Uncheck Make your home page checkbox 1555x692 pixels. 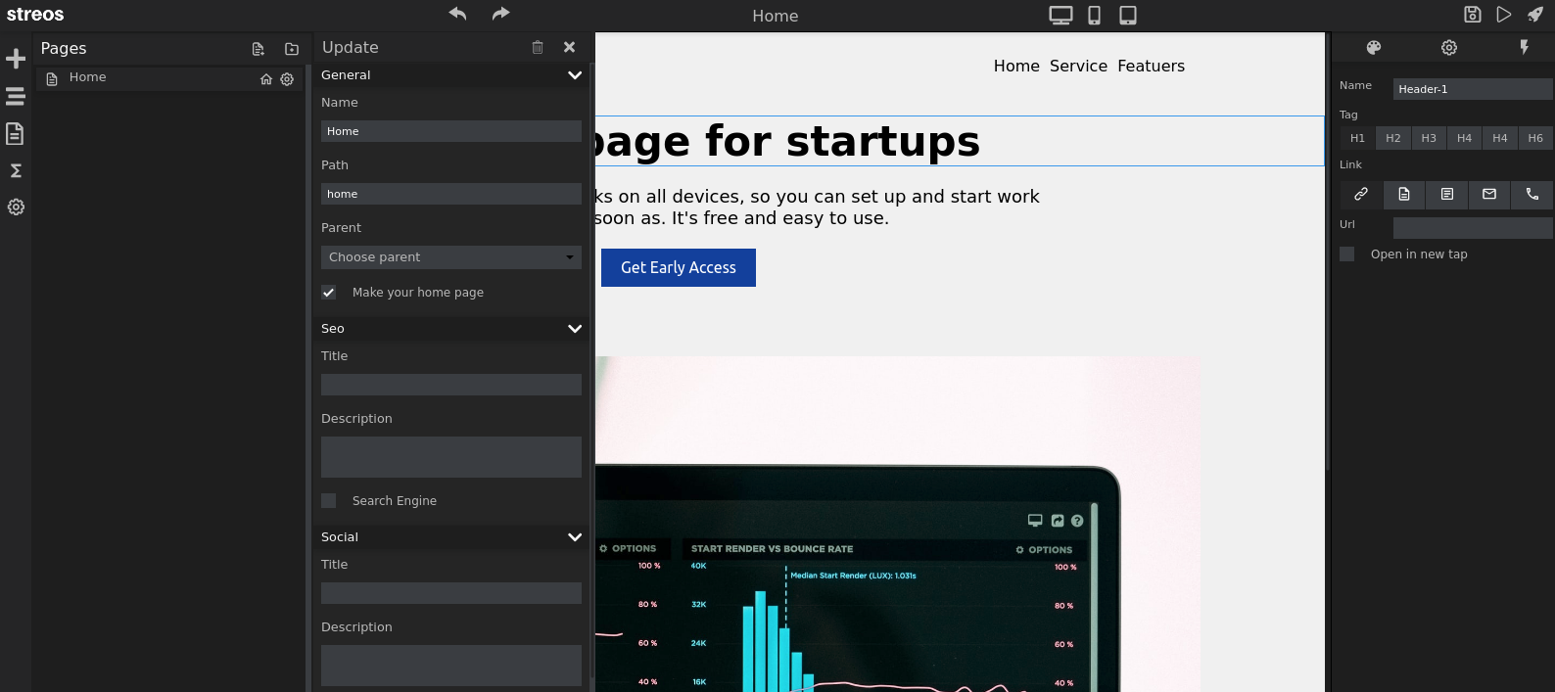[x=329, y=292]
